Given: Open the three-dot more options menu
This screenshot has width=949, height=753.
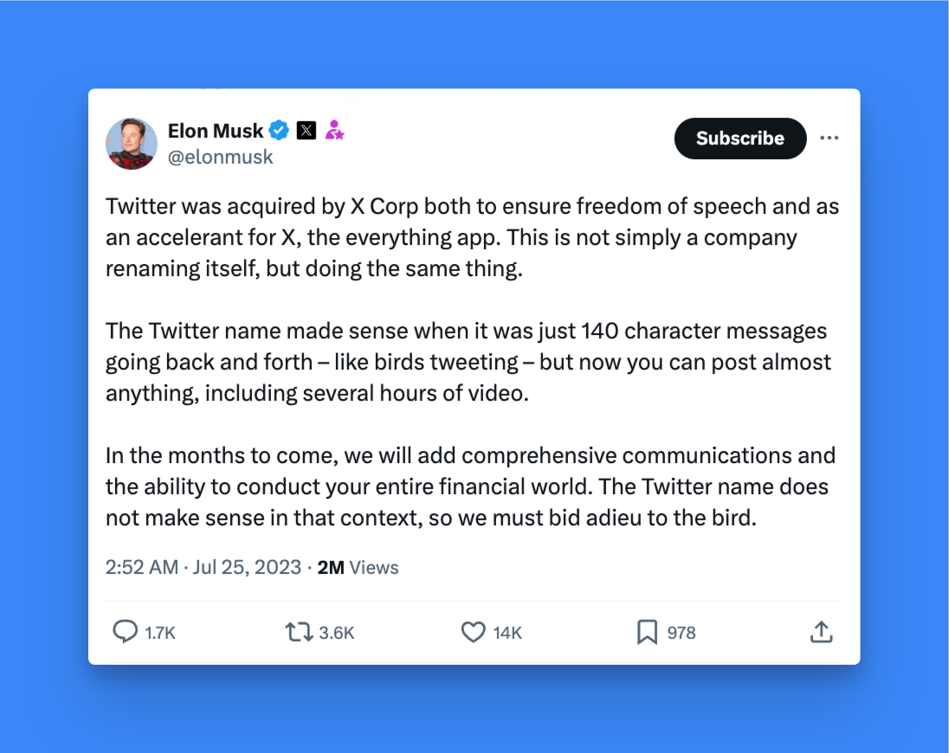Looking at the screenshot, I should [x=830, y=138].
